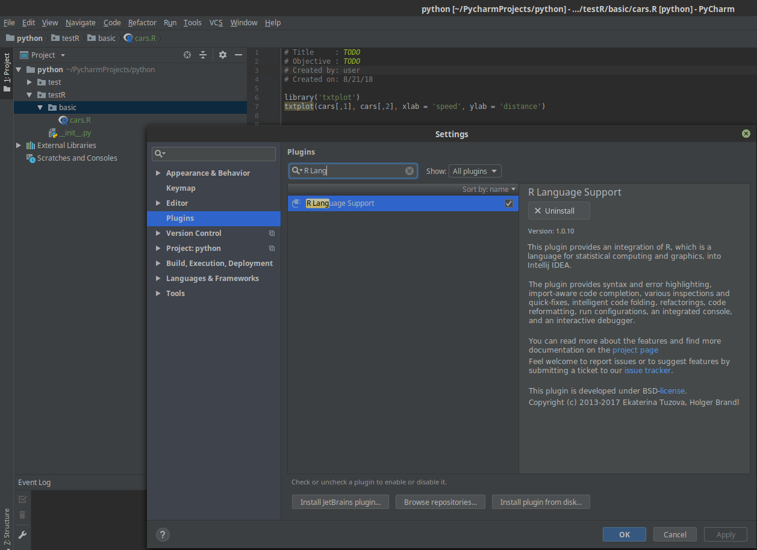
Task: Click the help question mark icon in Settings
Action: pyautogui.click(x=162, y=534)
